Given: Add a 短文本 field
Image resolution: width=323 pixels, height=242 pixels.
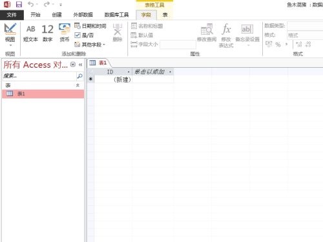Looking at the screenshot, I should click(x=30, y=33).
